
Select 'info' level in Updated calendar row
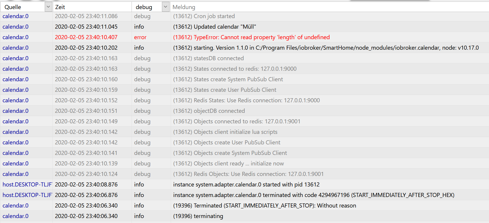tap(139, 27)
